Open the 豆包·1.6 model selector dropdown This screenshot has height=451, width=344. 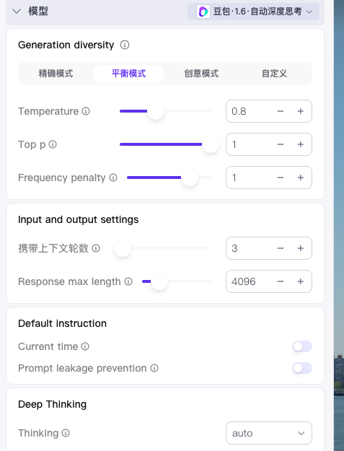[253, 12]
